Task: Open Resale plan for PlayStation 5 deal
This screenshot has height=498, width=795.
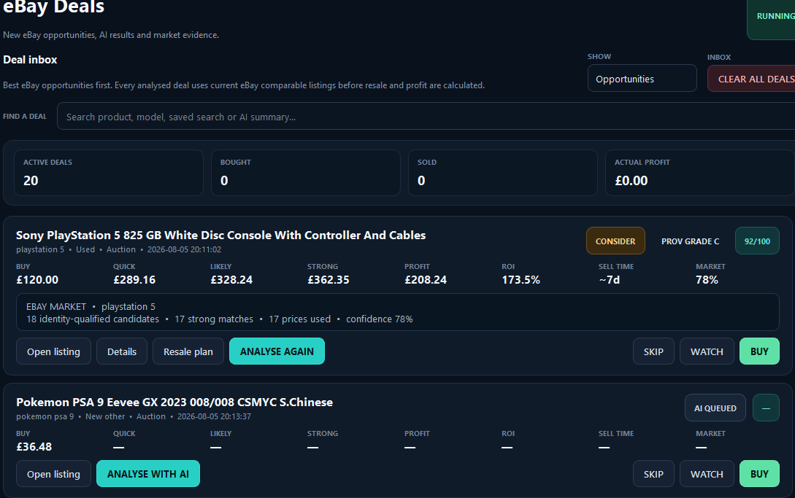Action: (188, 351)
